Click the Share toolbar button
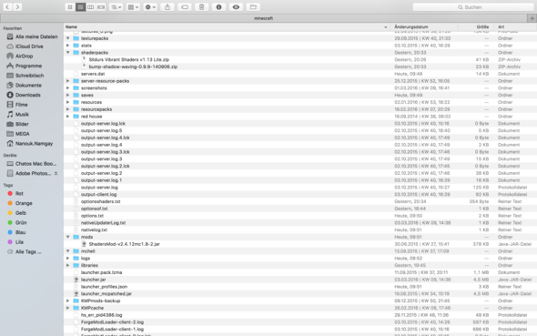Viewport: 537px width, 336px height. click(x=167, y=7)
